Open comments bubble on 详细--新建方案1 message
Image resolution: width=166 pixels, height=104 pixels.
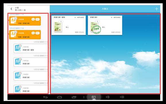33,19
